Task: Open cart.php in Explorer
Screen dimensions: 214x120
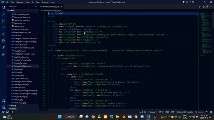Action: pyautogui.click(x=18, y=36)
